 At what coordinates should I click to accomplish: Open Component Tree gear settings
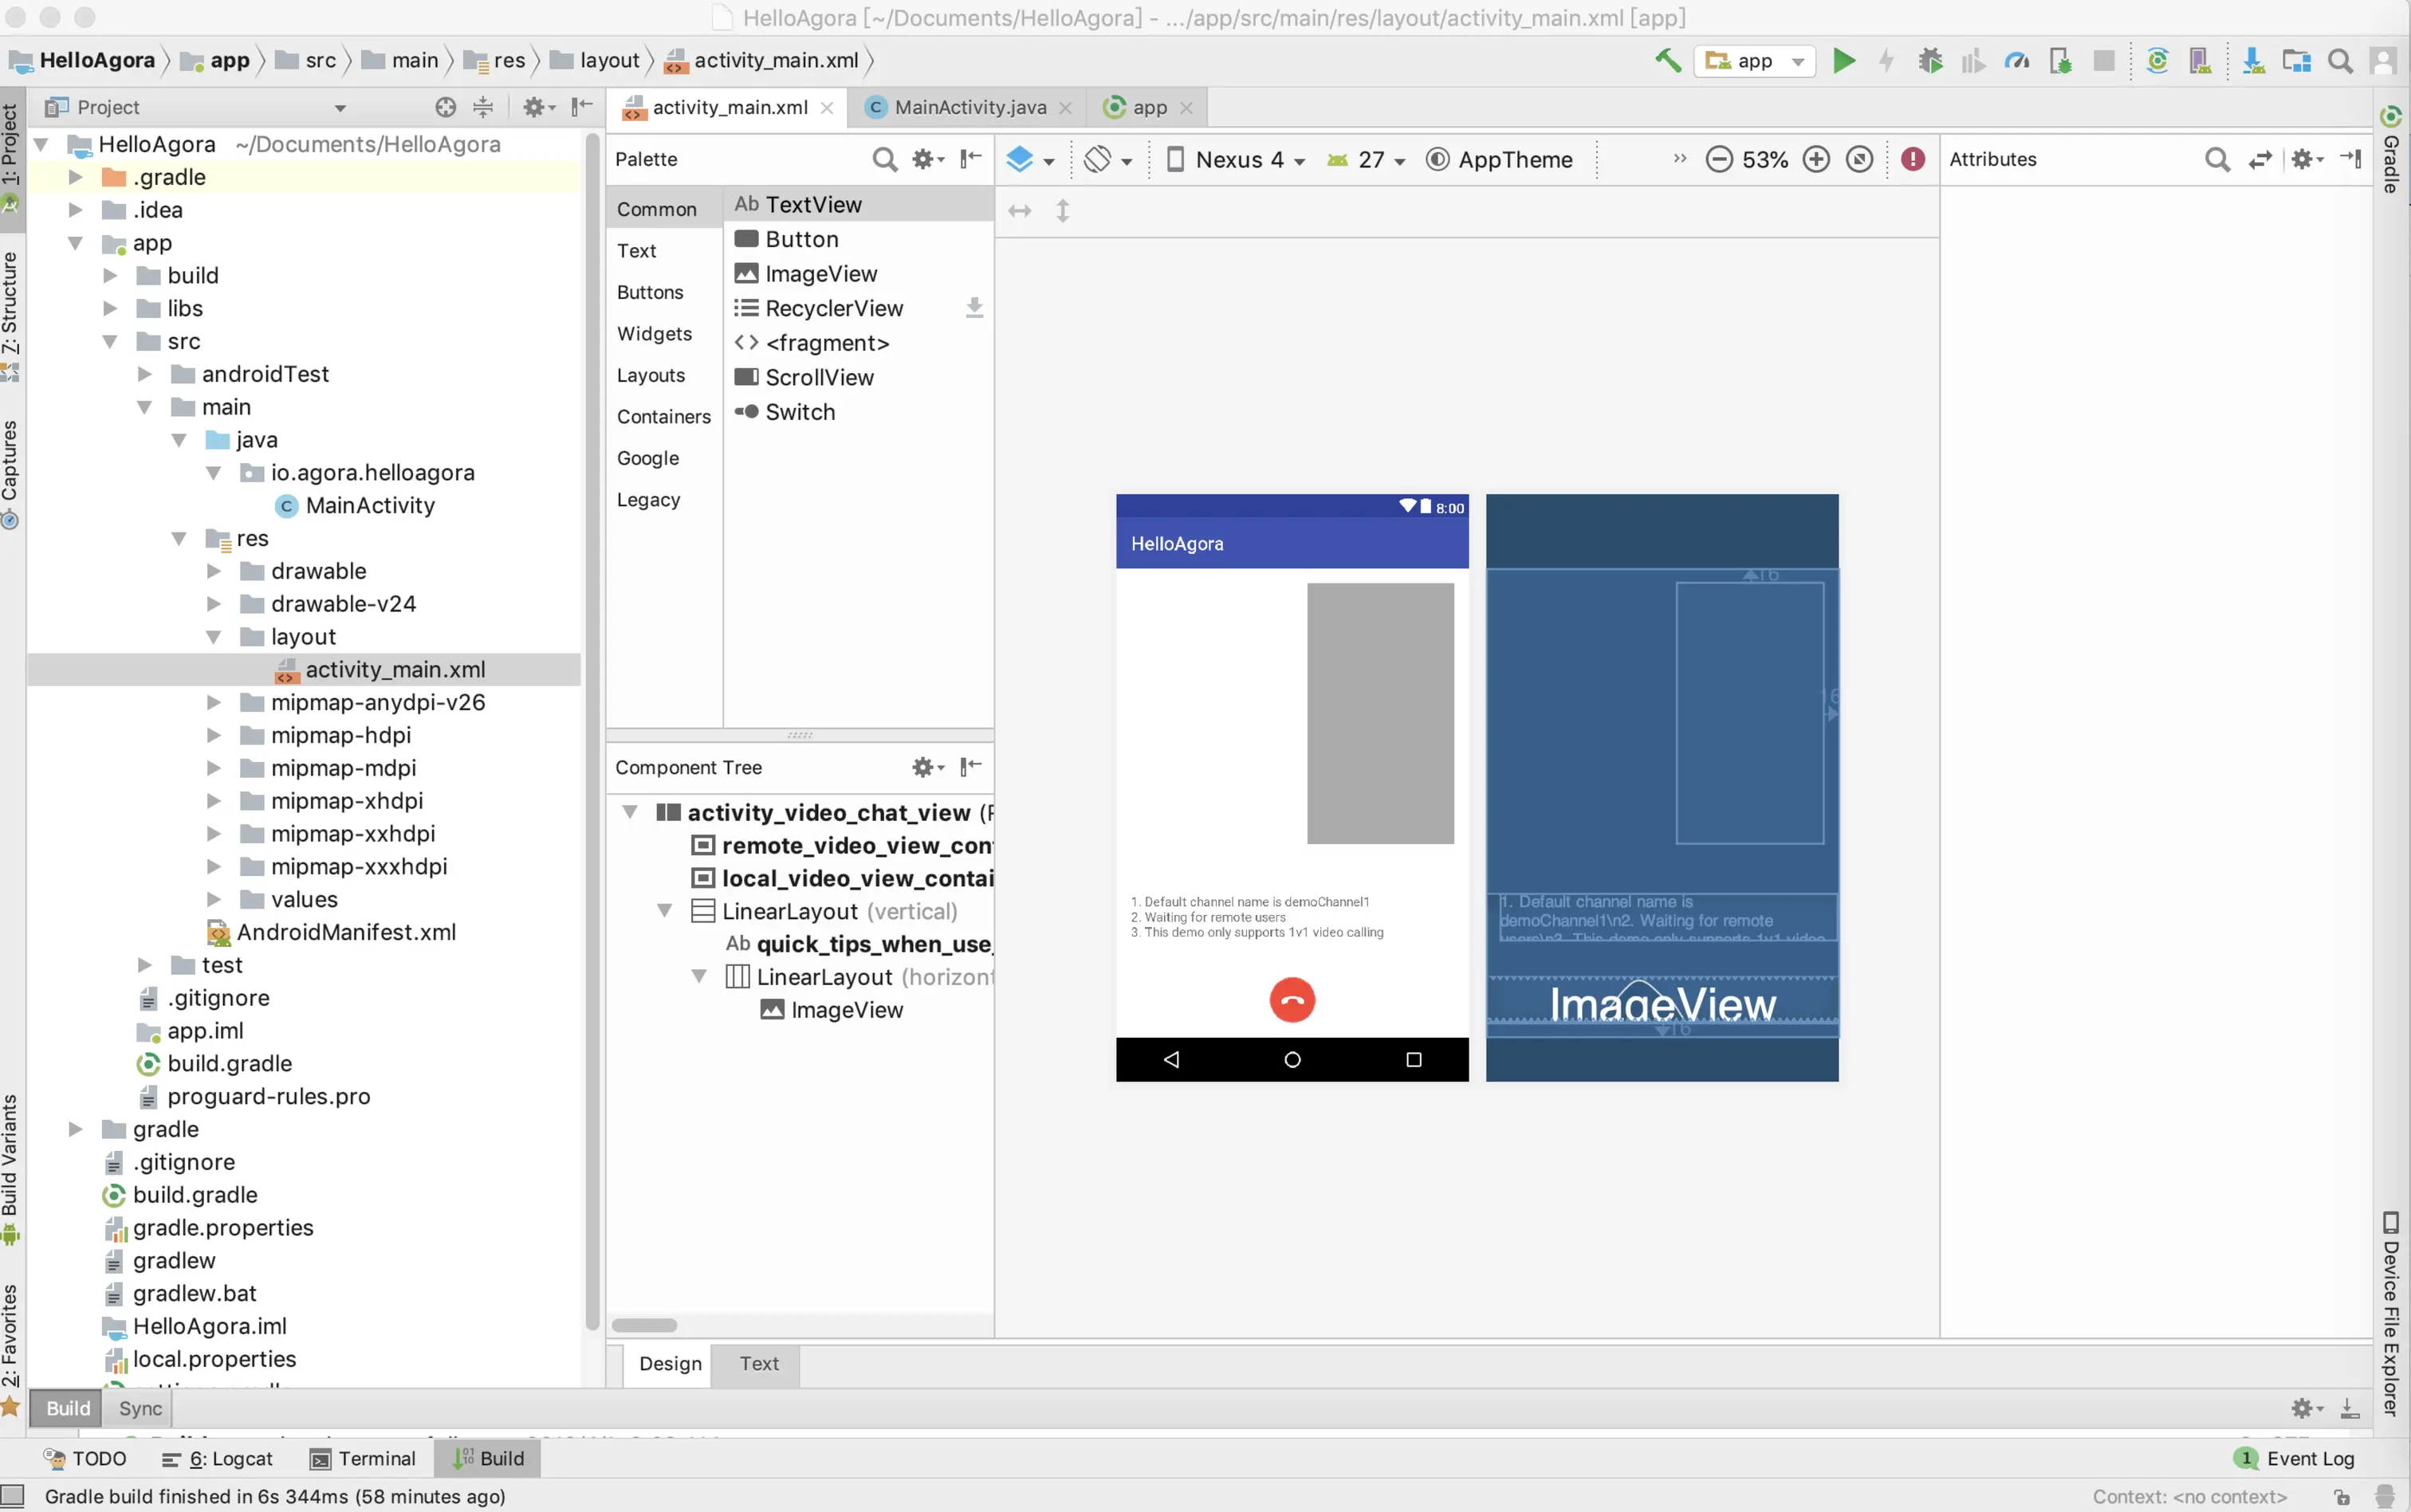coord(927,767)
